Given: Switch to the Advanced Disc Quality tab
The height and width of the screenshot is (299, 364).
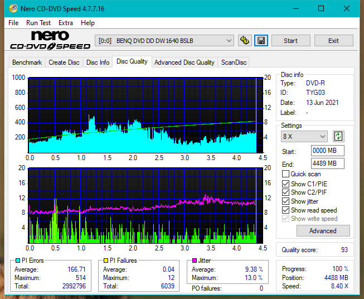Looking at the screenshot, I should [185, 62].
